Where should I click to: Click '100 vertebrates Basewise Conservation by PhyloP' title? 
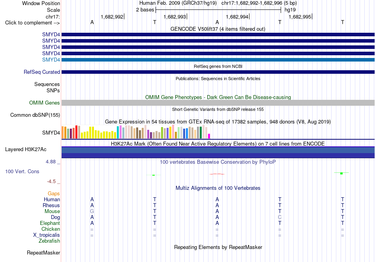(218, 162)
